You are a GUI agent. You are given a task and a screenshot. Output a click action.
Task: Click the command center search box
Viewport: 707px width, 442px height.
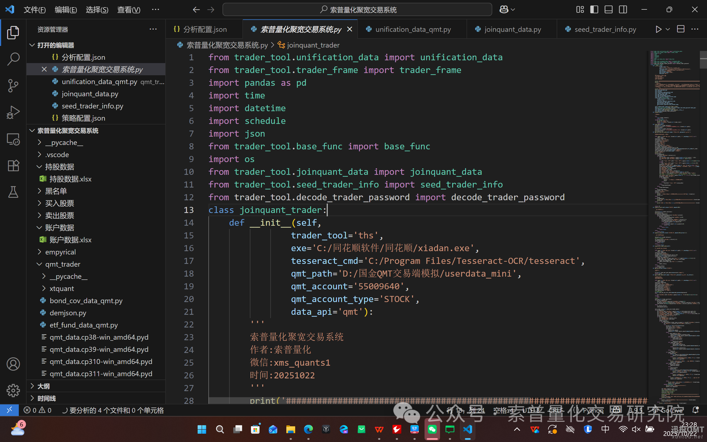(x=357, y=10)
